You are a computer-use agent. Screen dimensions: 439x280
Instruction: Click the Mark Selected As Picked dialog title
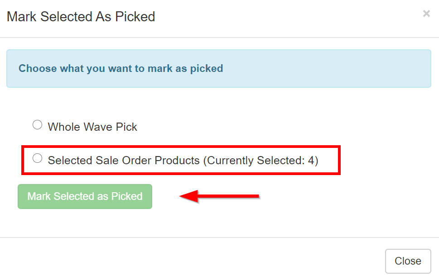point(81,17)
